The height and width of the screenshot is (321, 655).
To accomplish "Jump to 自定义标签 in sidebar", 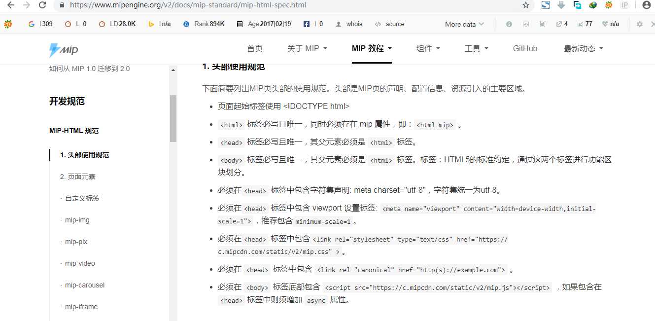I will coord(82,198).
